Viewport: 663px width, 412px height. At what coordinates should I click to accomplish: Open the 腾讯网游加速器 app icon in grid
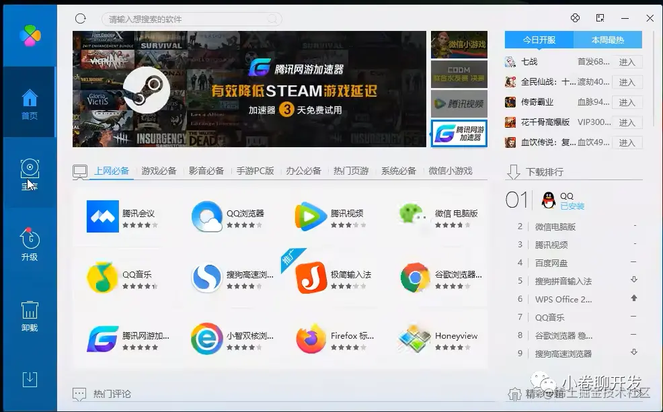(103, 339)
